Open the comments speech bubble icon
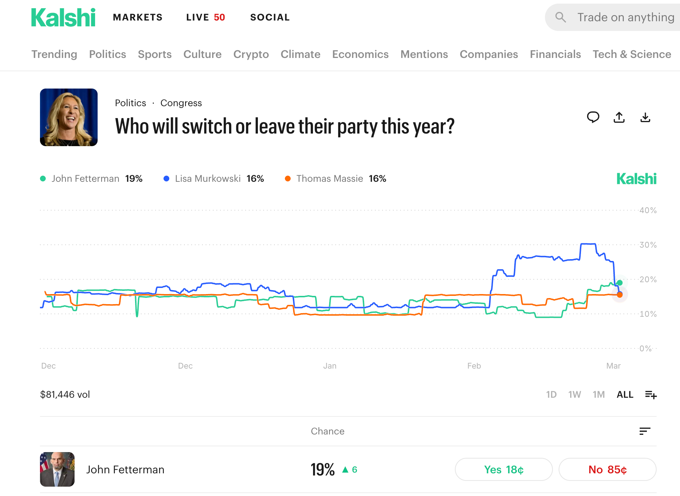The width and height of the screenshot is (680, 496). (593, 117)
